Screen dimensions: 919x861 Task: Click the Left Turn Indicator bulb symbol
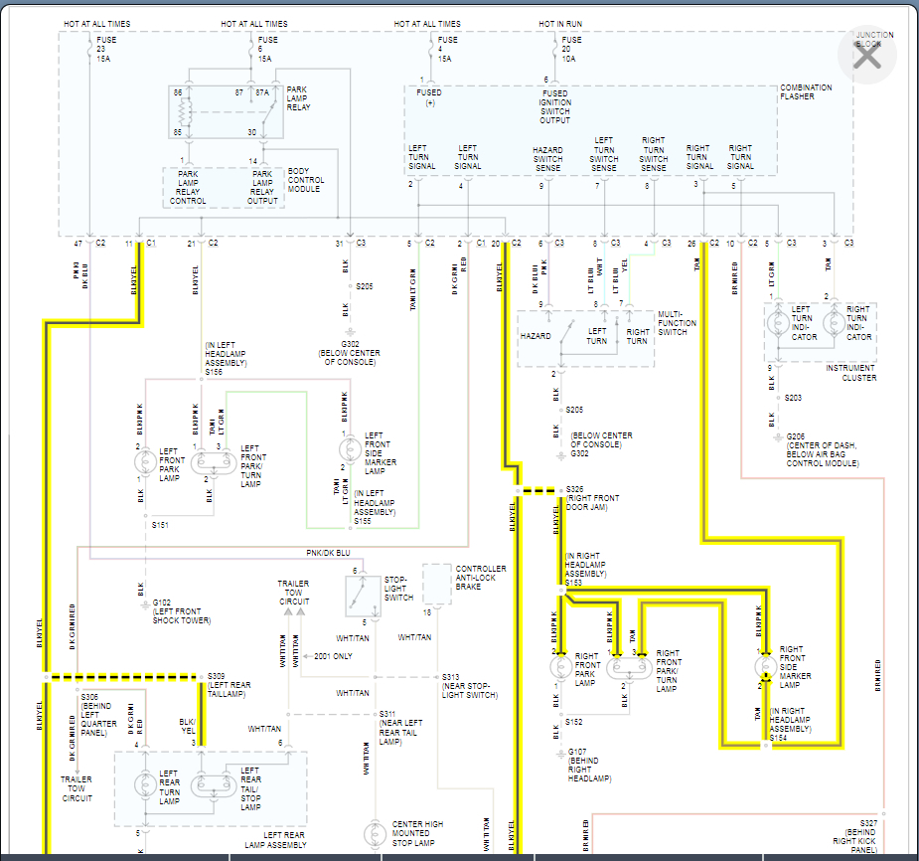[x=778, y=323]
